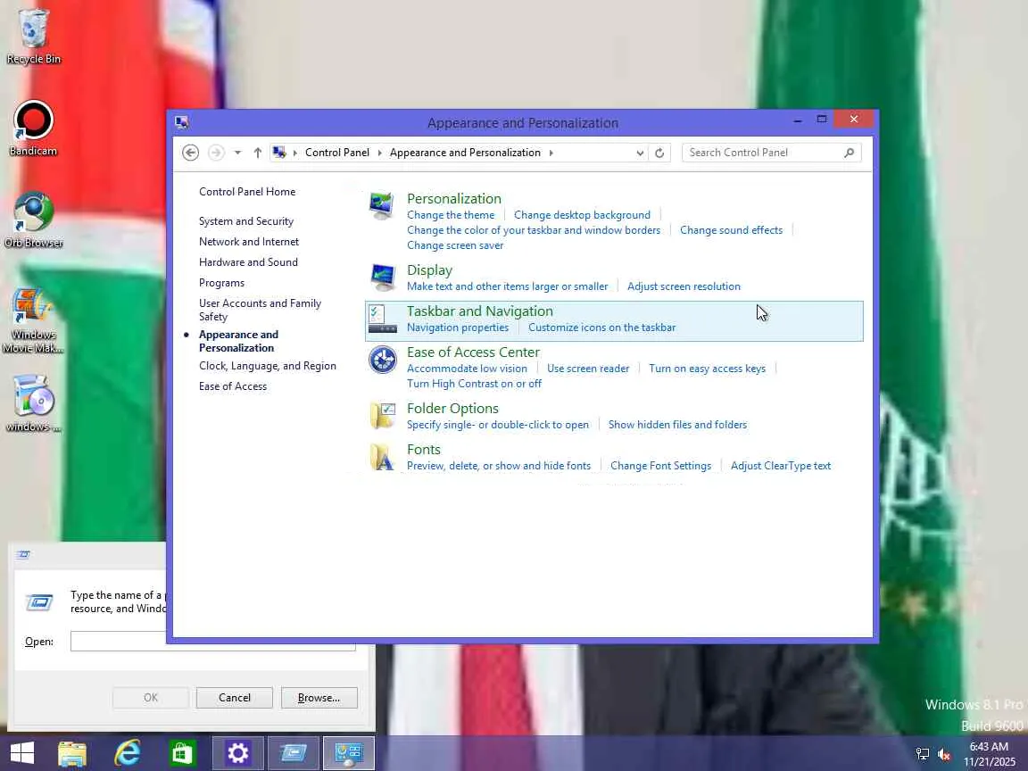The image size is (1028, 771).
Task: Click the muted volume tray icon
Action: [944, 754]
